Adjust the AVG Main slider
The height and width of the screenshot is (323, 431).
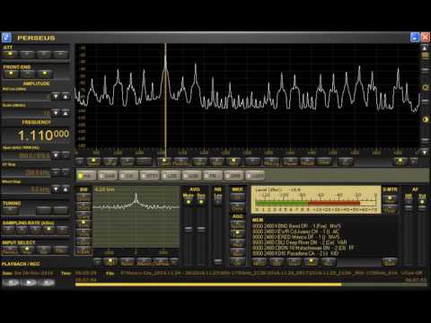click(189, 230)
